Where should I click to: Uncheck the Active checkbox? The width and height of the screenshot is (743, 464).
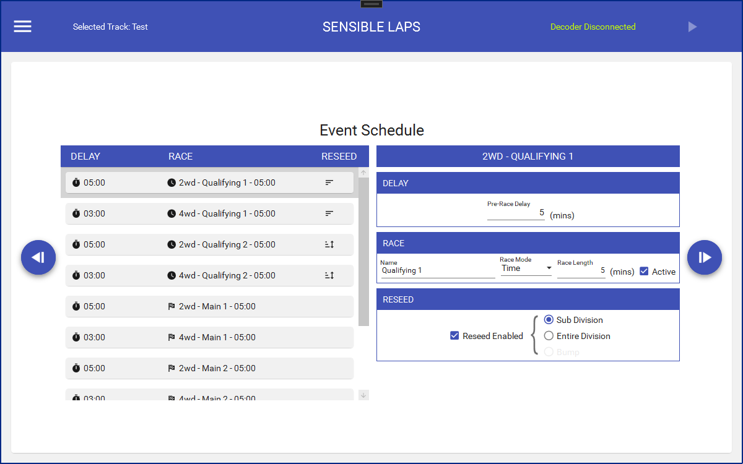click(x=644, y=272)
